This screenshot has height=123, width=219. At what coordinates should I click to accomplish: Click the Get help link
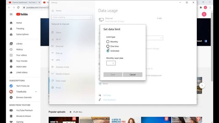pyautogui.click(x=107, y=95)
